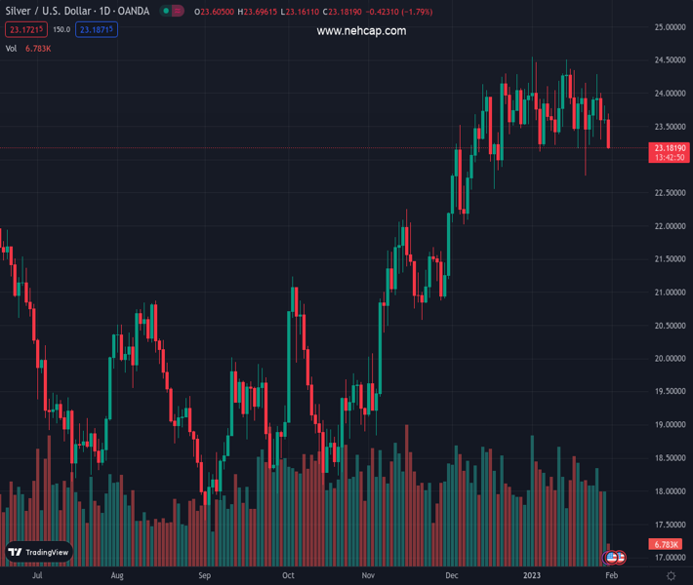The image size is (693, 585).
Task: Click the Oct label on time axis
Action: [x=288, y=576]
